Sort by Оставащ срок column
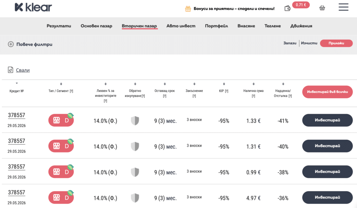Screen dimensions: 357x208 point(165,84)
